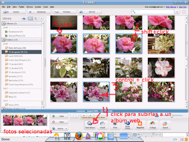Screen dimensions: 189x142
Task: Click the search input field
Action: [153, 12]
